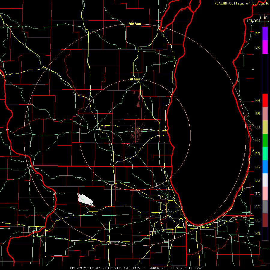Screen dimensions: 270x270
Task: Click the '100 NMI' range ring label
Action: (x=135, y=24)
